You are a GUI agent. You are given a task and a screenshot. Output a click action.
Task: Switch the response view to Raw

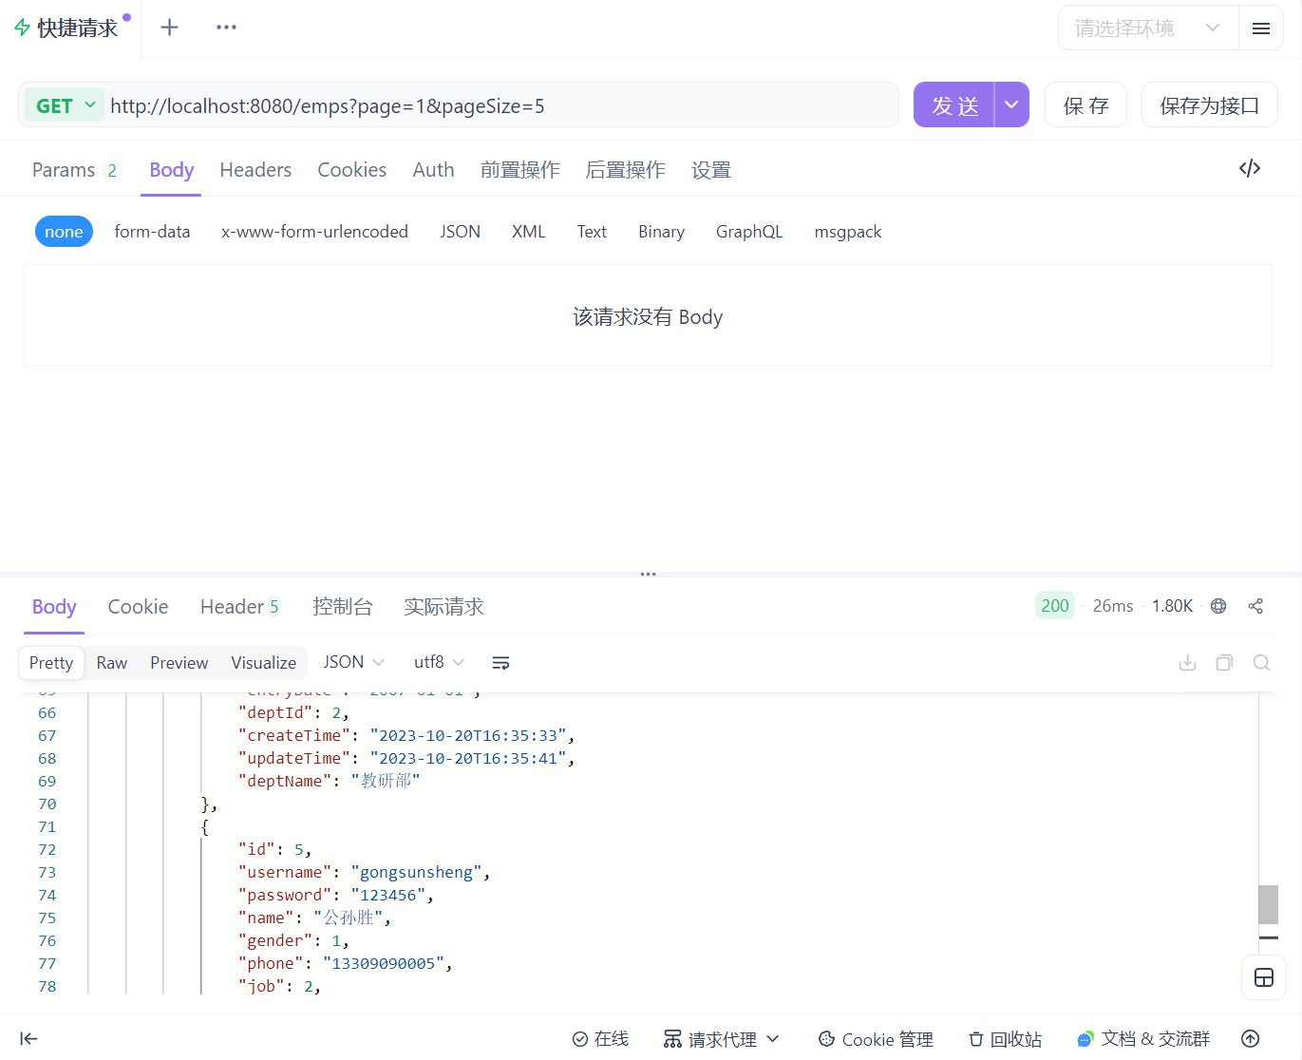(x=112, y=663)
